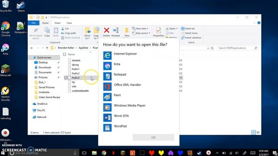Open the Move to dropdown
This screenshot has height=156, width=278.
click(x=87, y=33)
